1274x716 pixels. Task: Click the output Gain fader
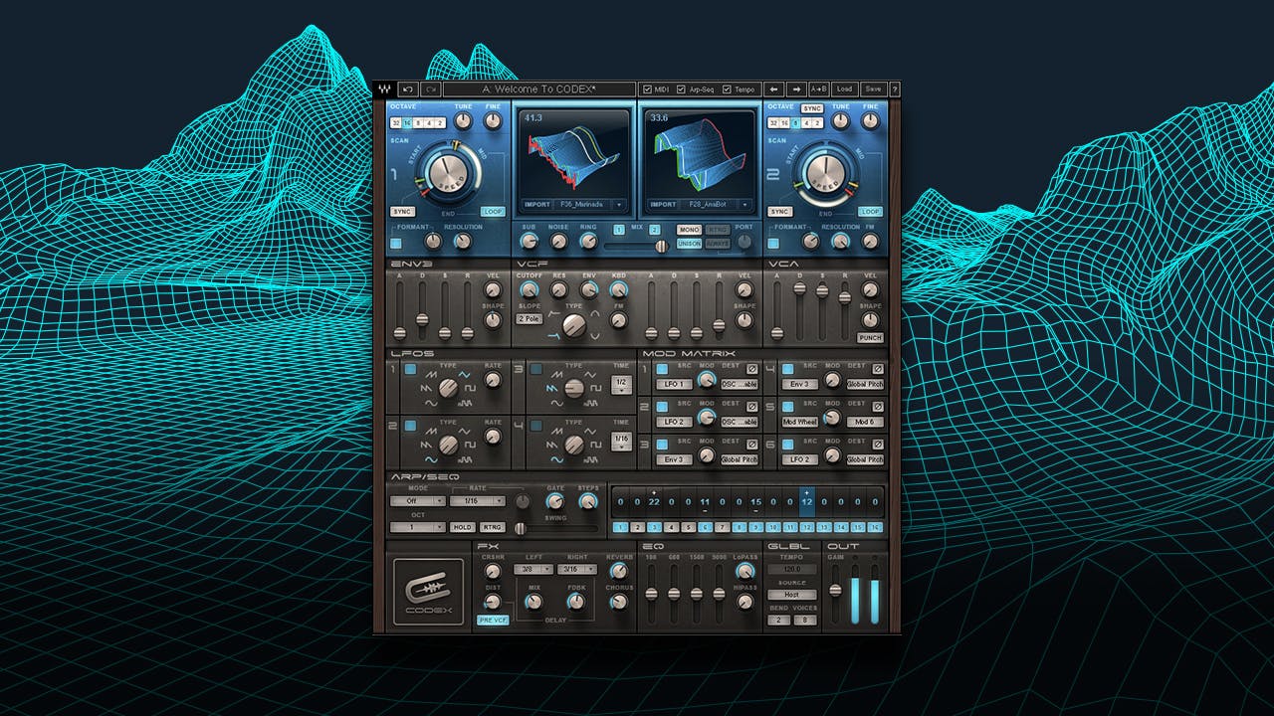(x=835, y=593)
